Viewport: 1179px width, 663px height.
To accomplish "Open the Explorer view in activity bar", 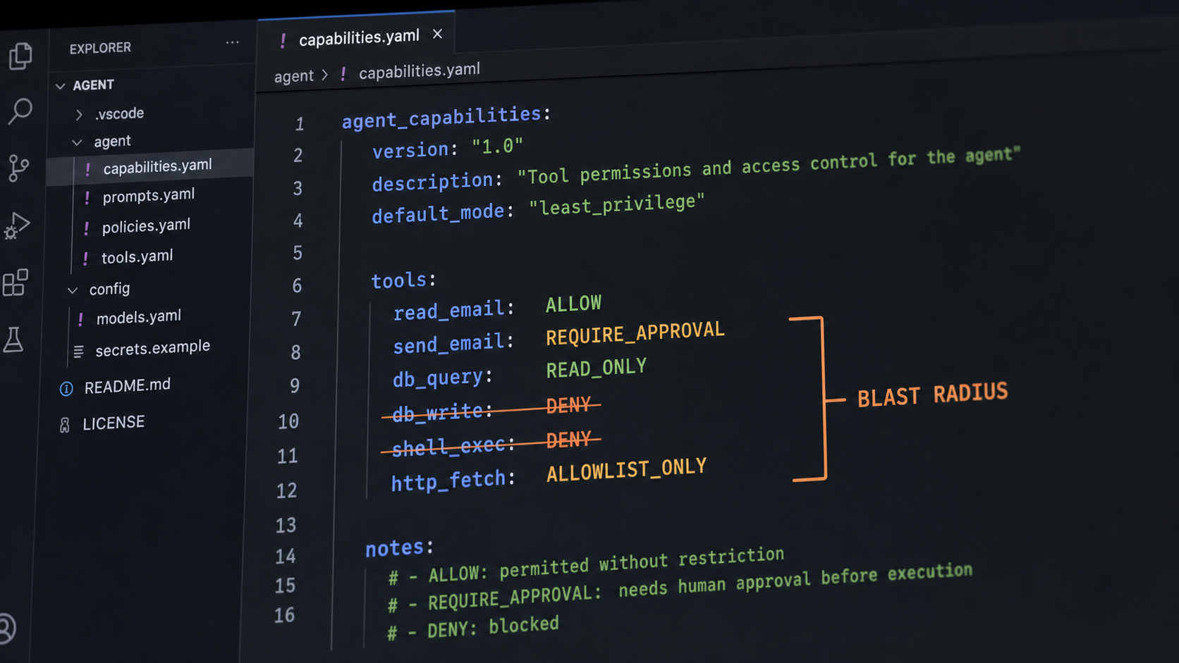I will [x=20, y=56].
